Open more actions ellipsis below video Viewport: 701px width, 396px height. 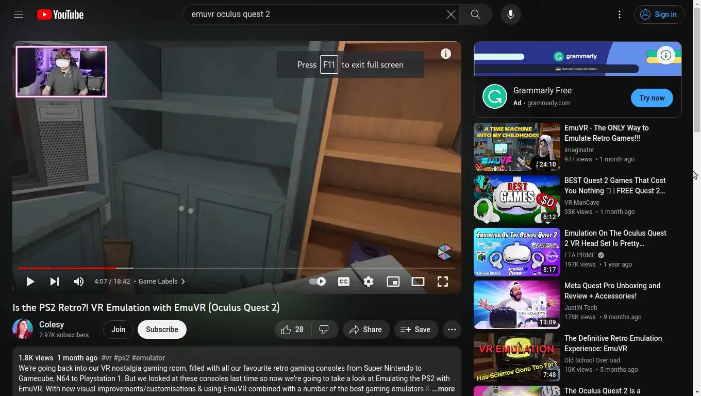[x=452, y=329]
